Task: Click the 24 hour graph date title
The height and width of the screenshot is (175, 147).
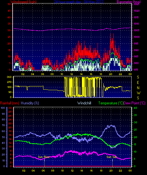Action: point(79,2)
